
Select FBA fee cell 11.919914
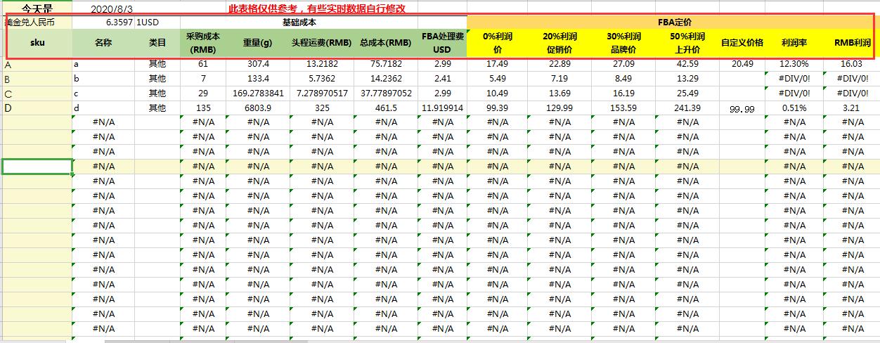tap(442, 108)
